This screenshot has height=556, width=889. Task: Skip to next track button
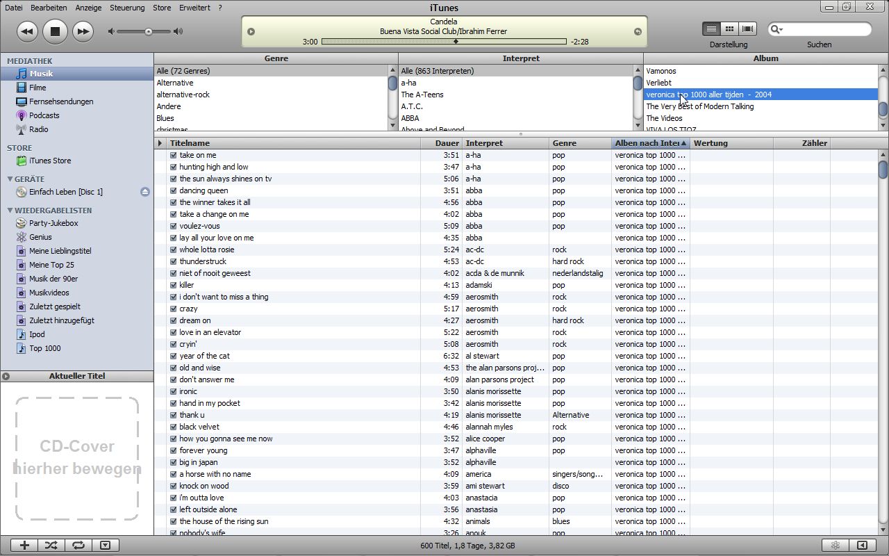83,31
